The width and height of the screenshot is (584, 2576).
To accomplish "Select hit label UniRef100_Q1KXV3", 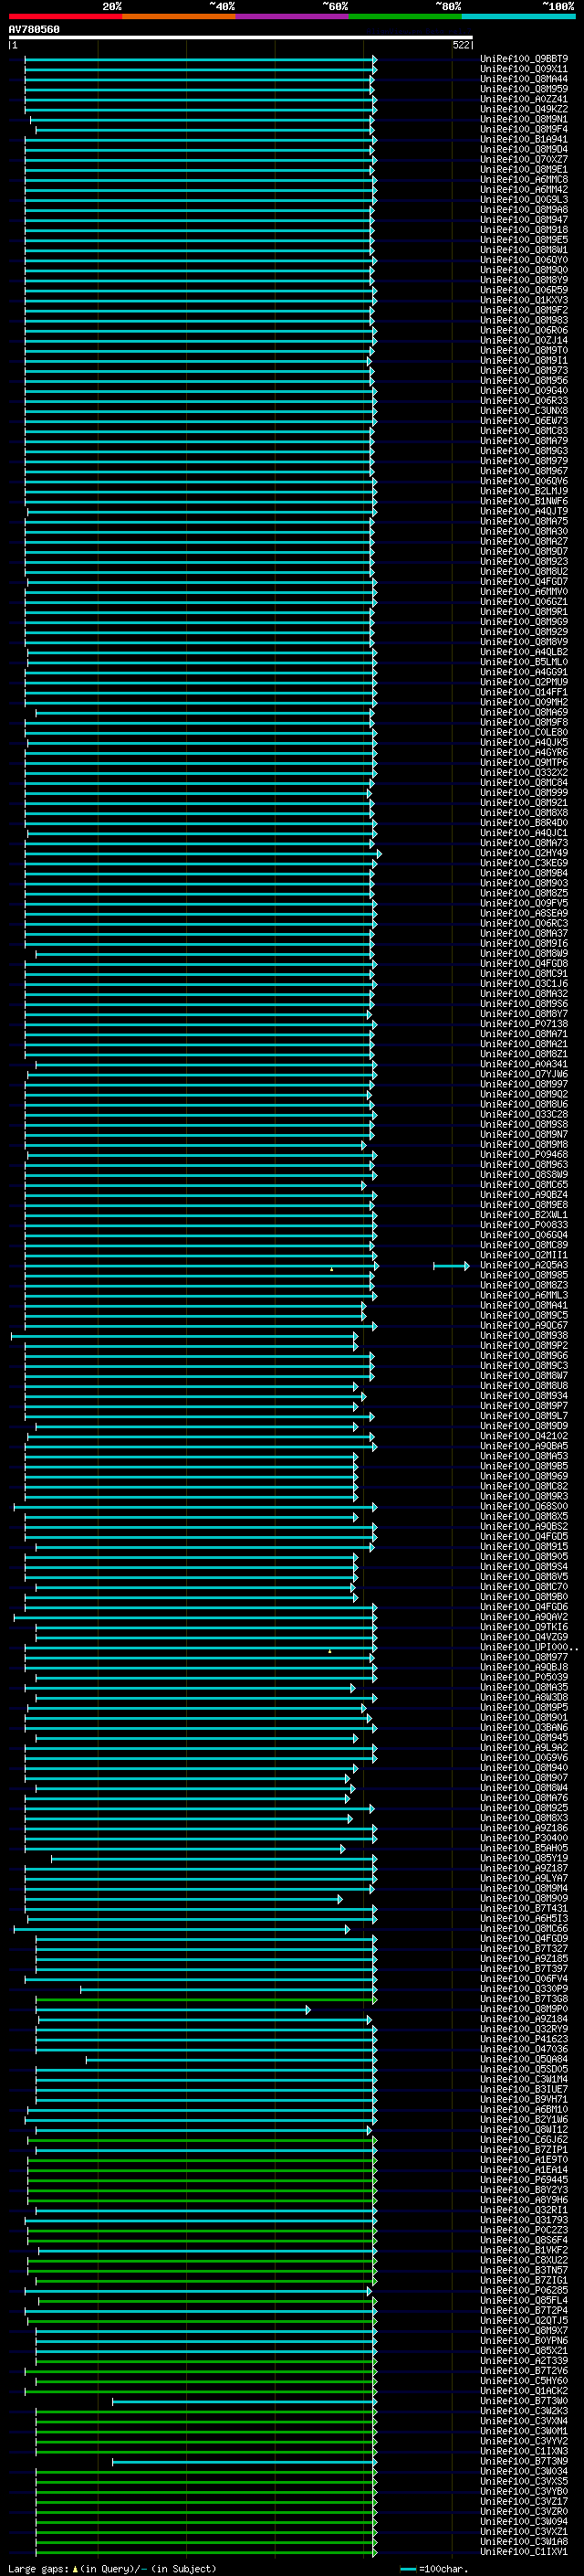I will coord(524,300).
